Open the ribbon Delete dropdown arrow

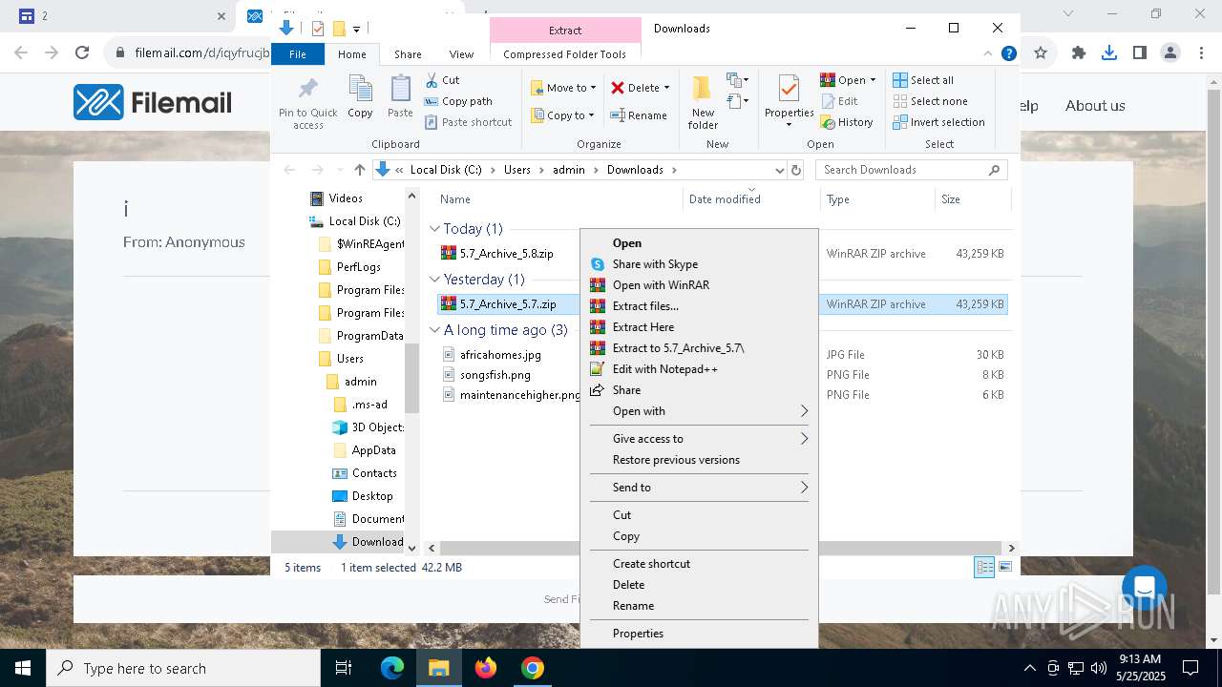click(x=666, y=88)
